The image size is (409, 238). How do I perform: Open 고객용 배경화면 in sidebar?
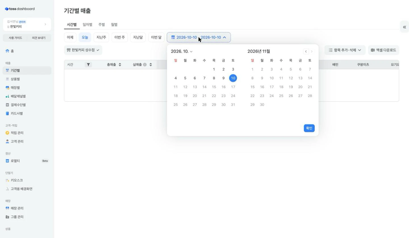point(27,189)
